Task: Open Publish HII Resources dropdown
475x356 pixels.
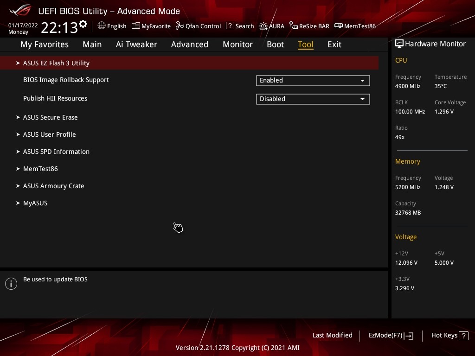Action: (313, 99)
